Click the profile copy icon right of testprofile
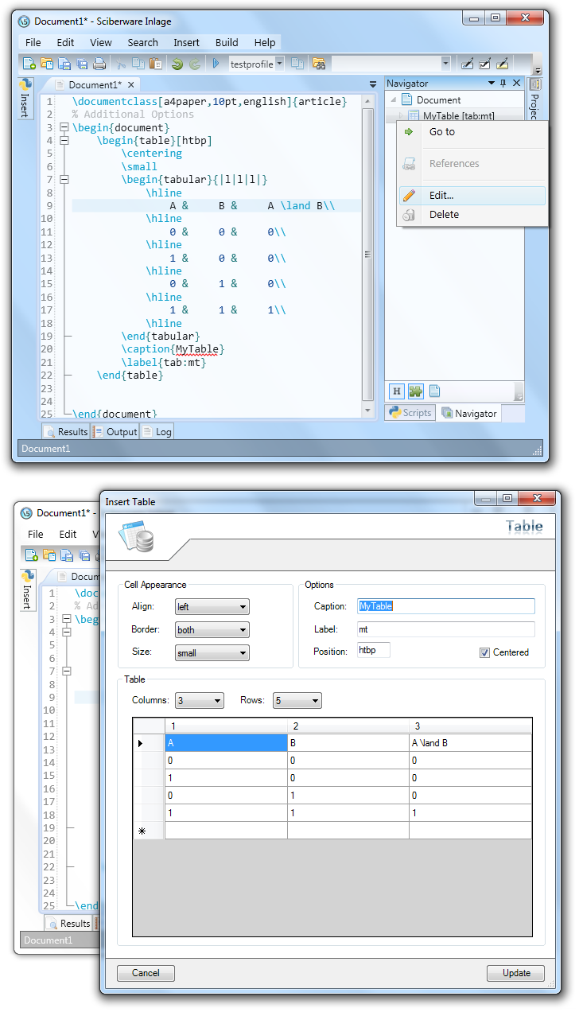 [x=297, y=64]
